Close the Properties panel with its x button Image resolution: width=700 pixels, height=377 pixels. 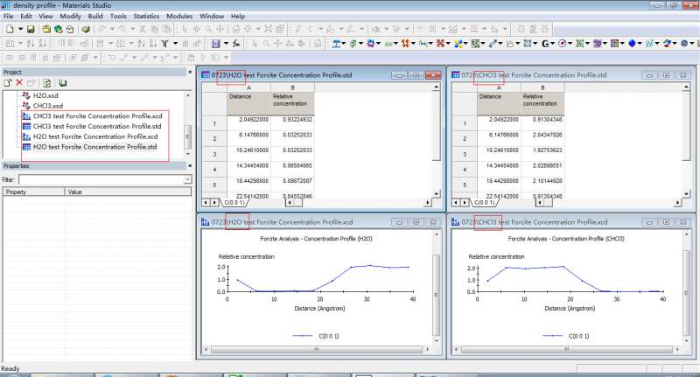[x=190, y=165]
